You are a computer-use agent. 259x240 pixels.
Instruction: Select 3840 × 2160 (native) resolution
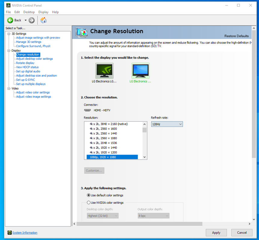tap(109, 124)
